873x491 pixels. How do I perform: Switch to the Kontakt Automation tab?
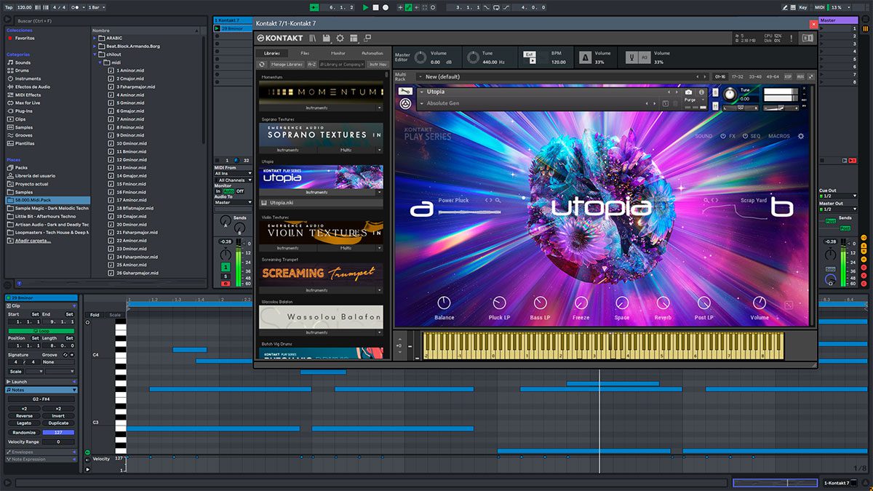pyautogui.click(x=372, y=53)
